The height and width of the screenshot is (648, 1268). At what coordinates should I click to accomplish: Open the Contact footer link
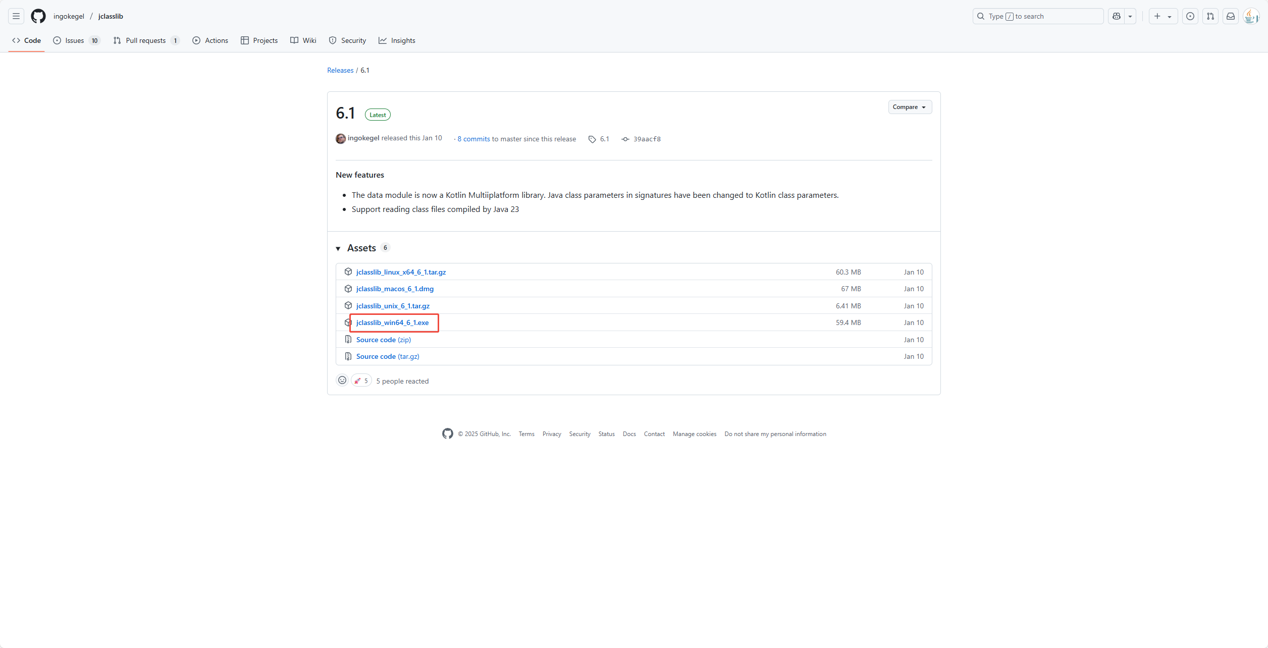pos(654,434)
